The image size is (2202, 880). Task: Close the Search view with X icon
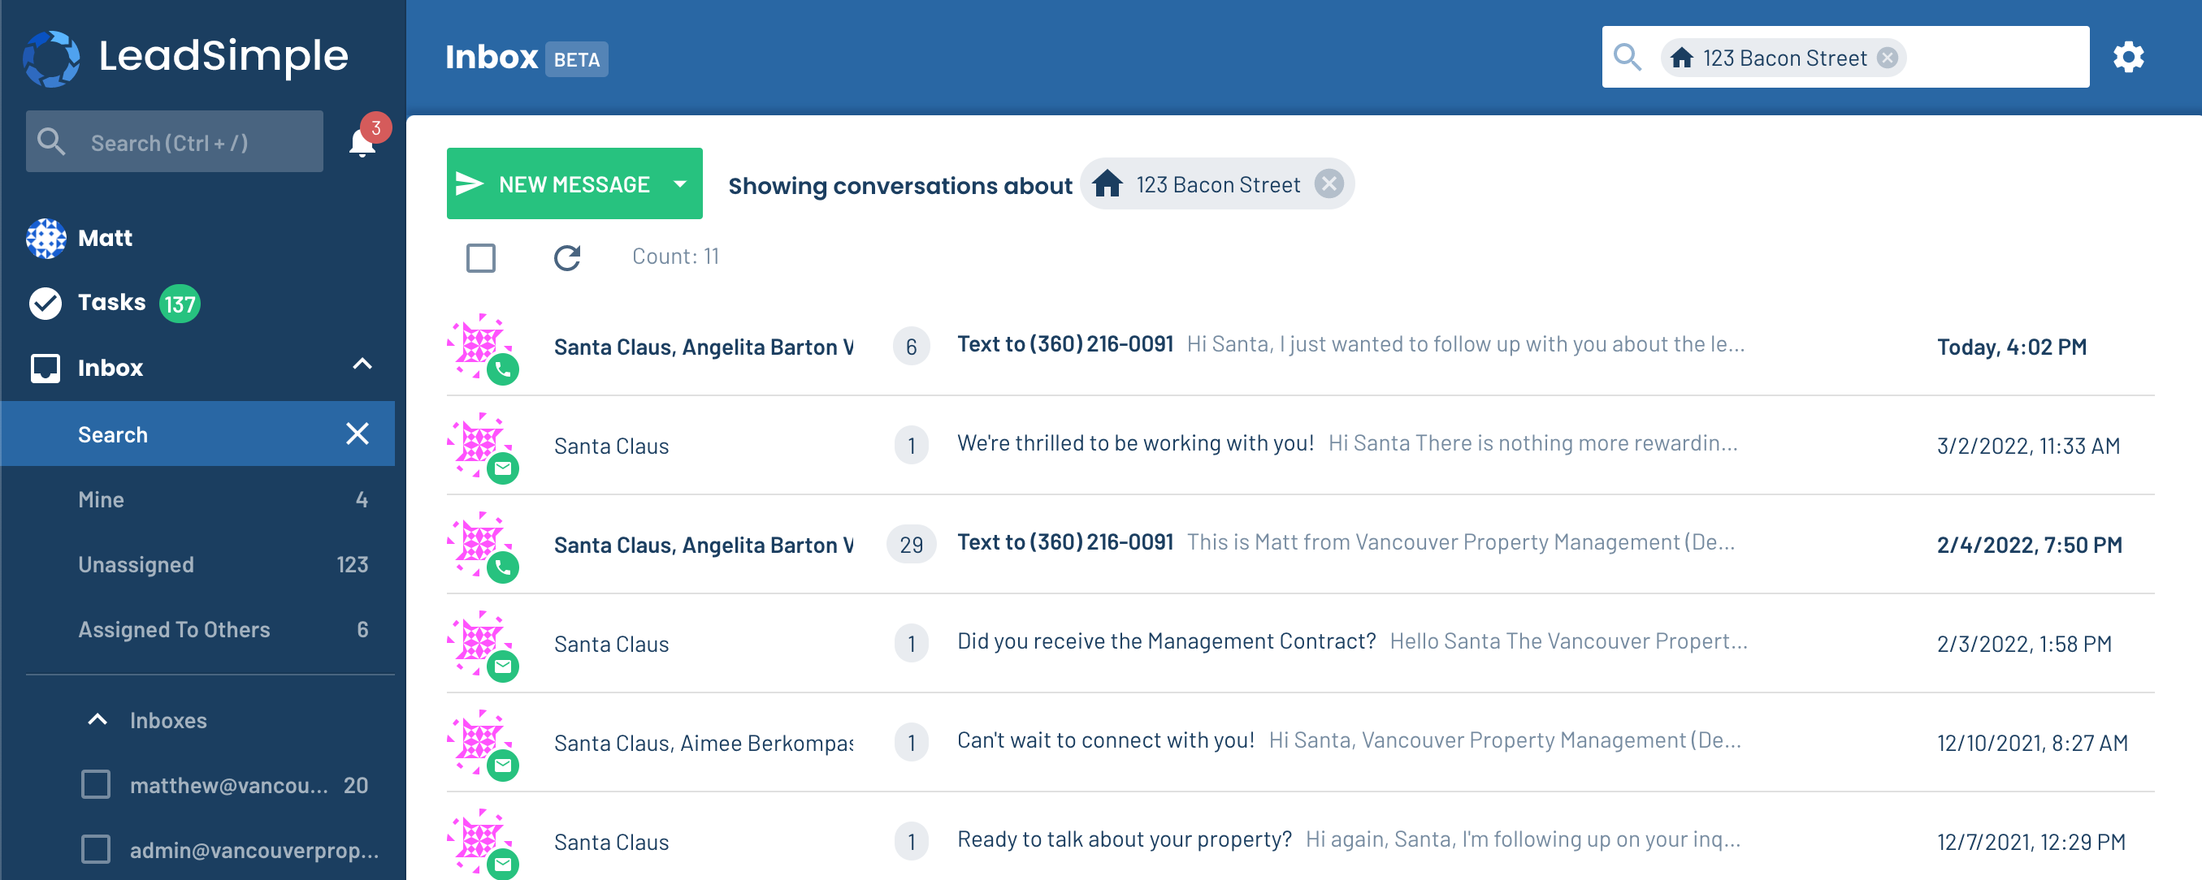[x=358, y=434]
